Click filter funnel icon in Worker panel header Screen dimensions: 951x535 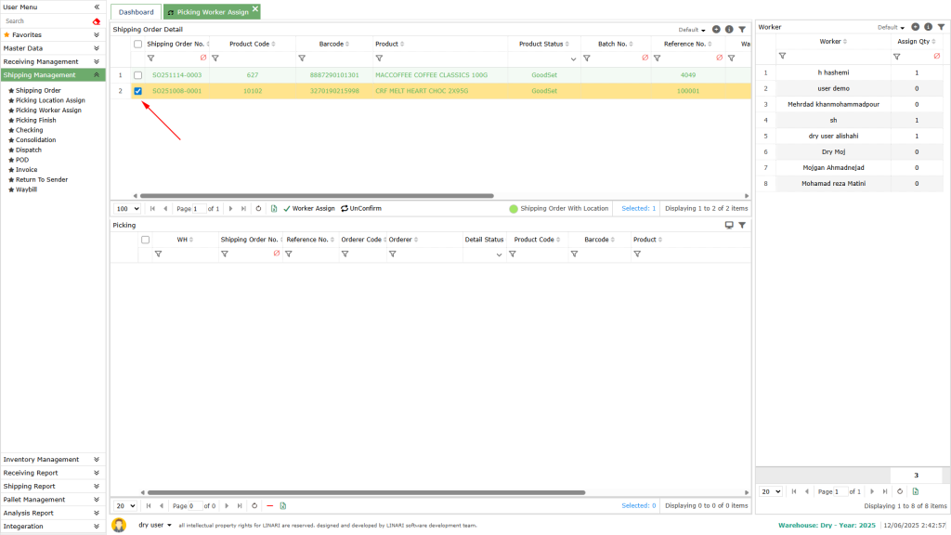click(941, 27)
